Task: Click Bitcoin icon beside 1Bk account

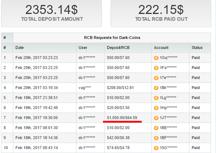Action: point(156,88)
